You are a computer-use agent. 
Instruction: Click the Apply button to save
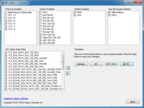133,102
